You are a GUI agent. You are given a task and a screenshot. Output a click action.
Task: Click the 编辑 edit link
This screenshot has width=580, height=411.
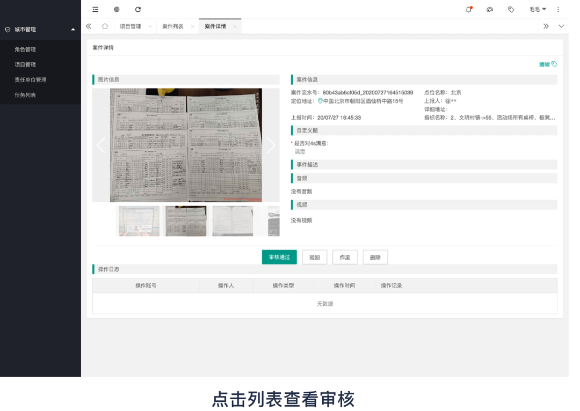548,64
